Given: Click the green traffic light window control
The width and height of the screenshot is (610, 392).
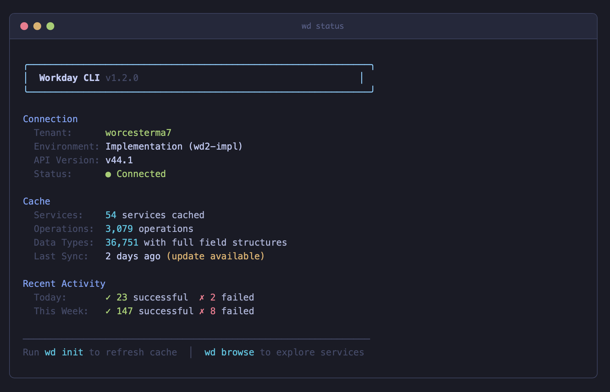Looking at the screenshot, I should [51, 26].
